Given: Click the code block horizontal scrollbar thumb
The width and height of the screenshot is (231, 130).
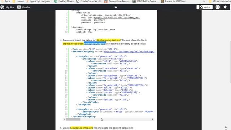Looking at the screenshot, I should [73, 119].
